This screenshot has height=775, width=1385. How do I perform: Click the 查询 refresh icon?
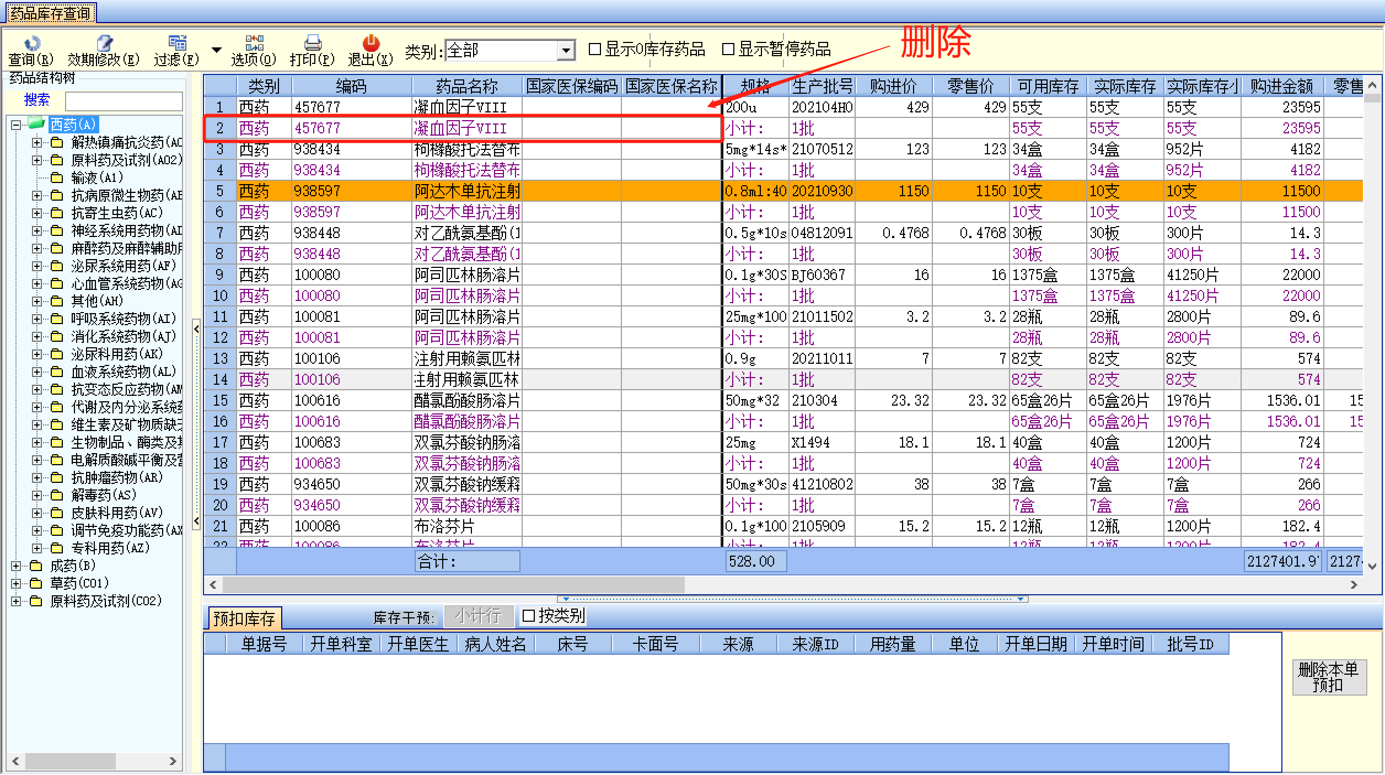point(32,43)
